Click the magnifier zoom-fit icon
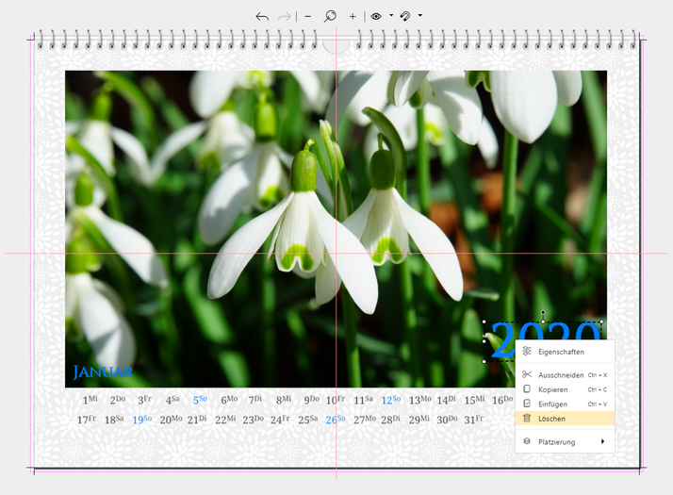 coord(330,16)
